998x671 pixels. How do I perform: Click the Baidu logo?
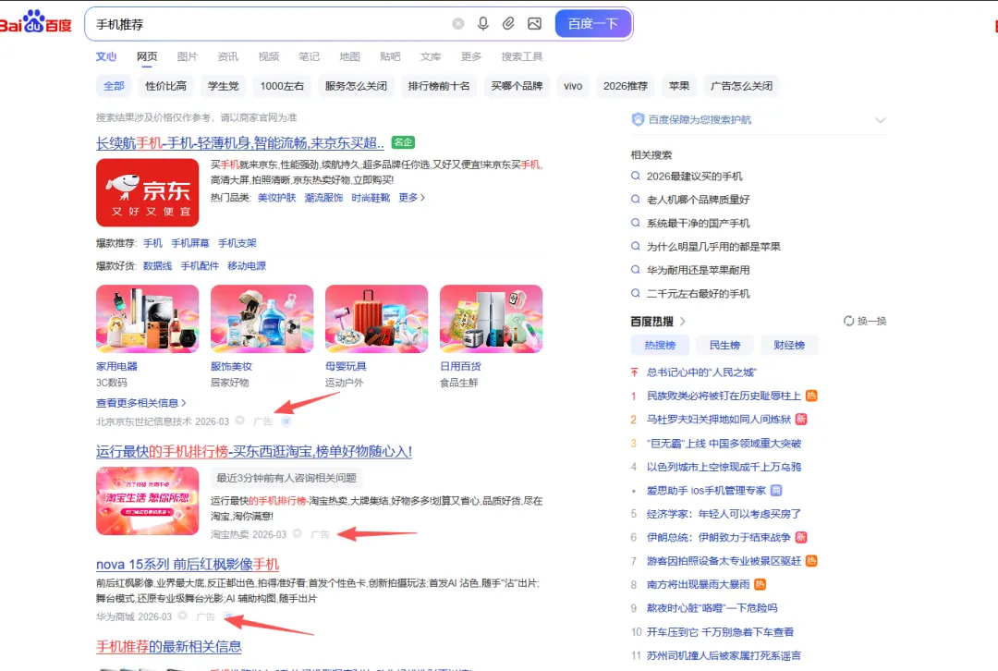click(36, 23)
